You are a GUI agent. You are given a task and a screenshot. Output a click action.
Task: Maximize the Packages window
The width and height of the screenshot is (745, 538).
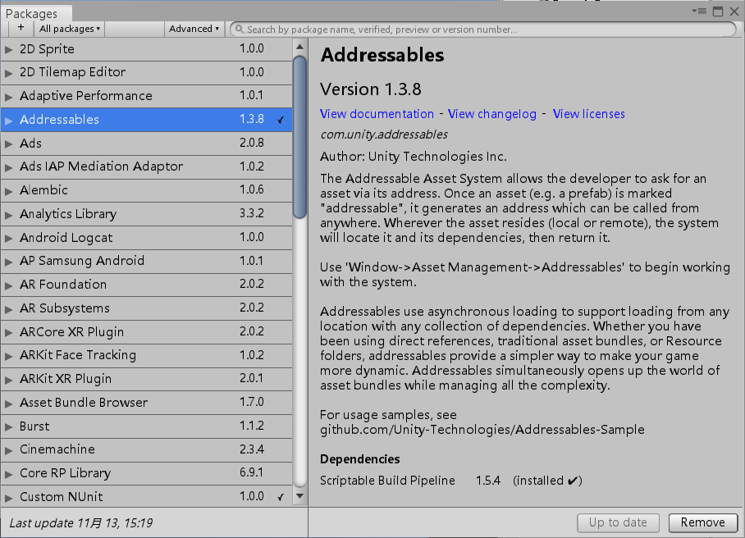[x=718, y=11]
